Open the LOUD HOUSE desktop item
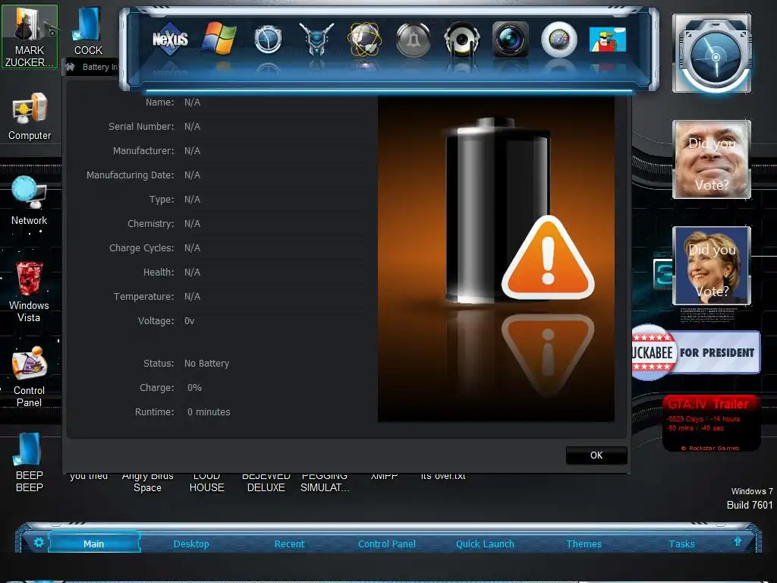This screenshot has height=583, width=777. tap(206, 482)
